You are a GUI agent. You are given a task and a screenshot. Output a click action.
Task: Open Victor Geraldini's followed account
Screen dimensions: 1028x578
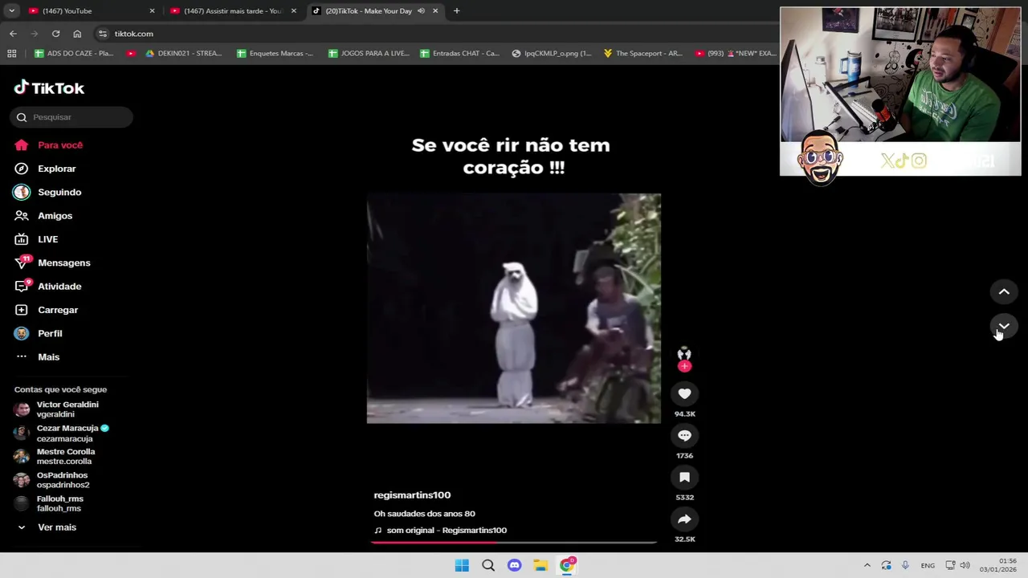(x=57, y=409)
